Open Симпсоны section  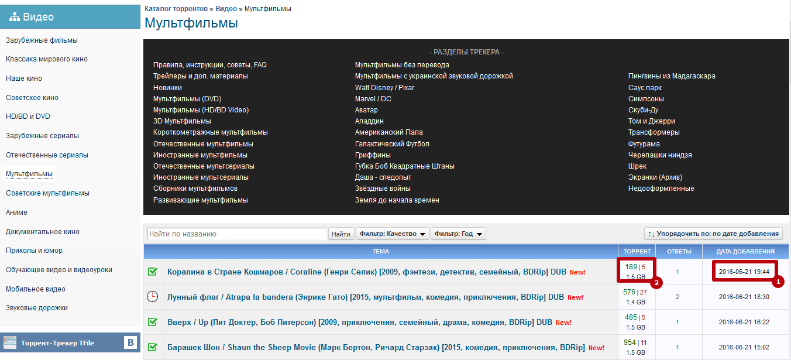[646, 99]
